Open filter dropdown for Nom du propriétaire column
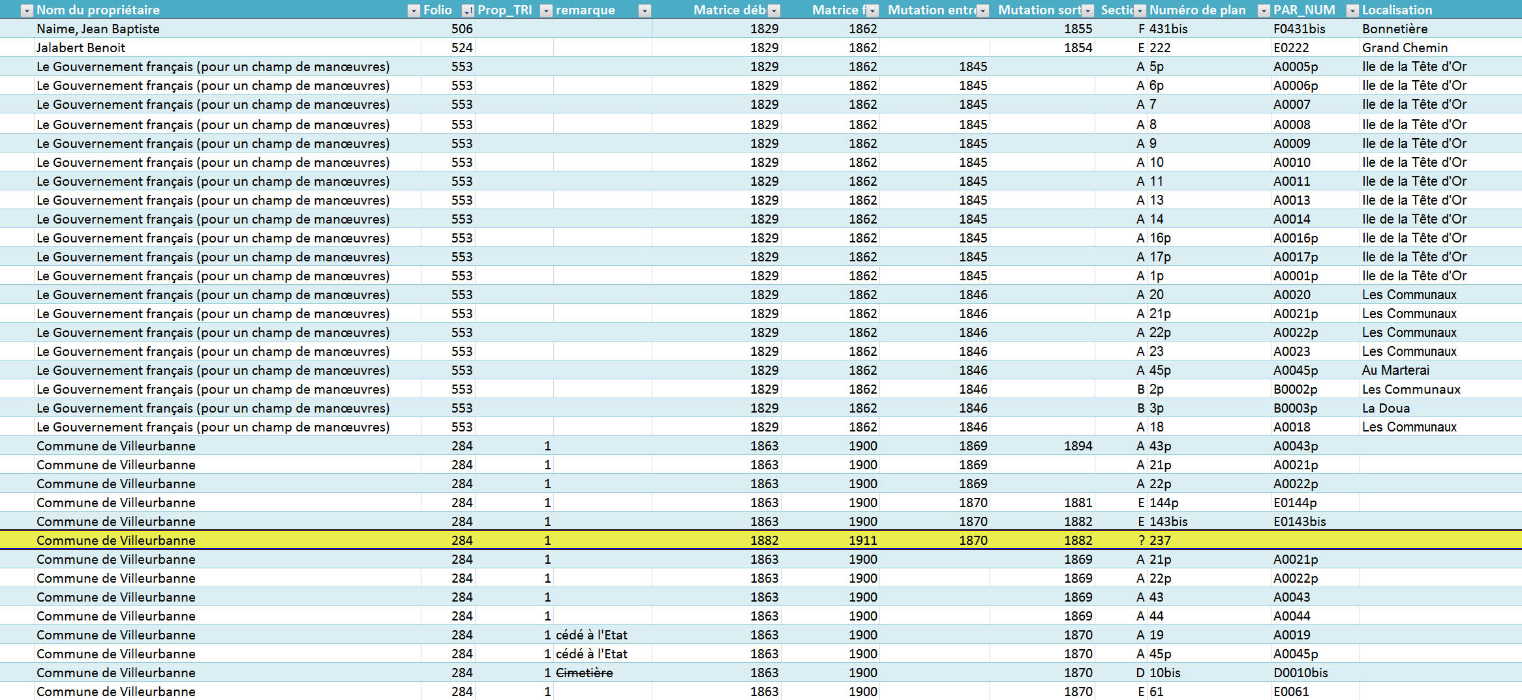The image size is (1522, 700). pos(414,10)
